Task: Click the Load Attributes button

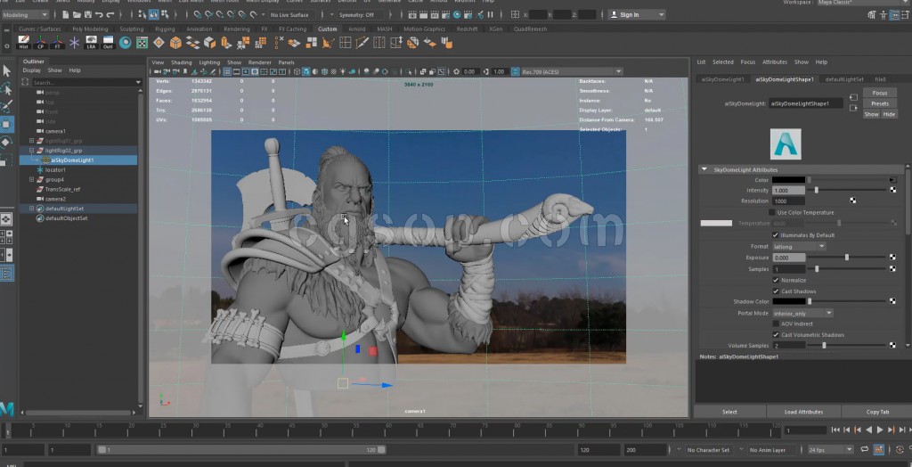Action: point(803,412)
